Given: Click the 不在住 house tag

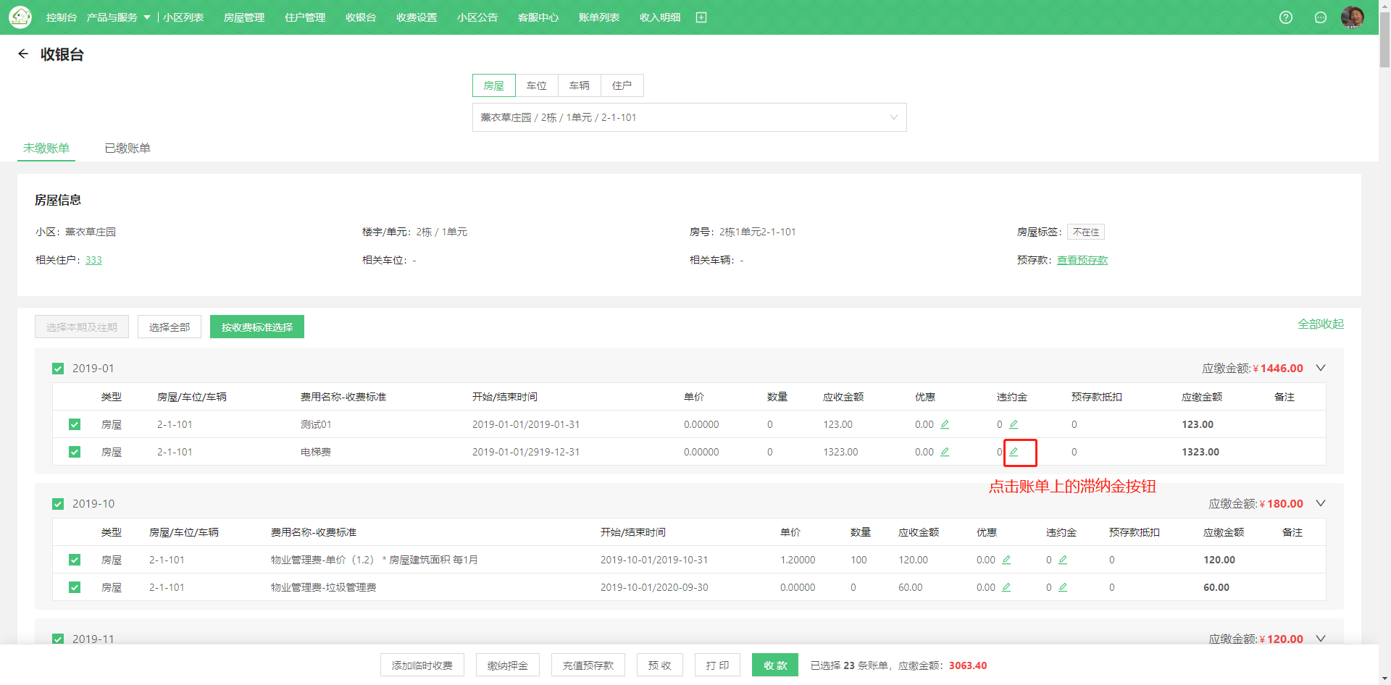Looking at the screenshot, I should (1086, 232).
